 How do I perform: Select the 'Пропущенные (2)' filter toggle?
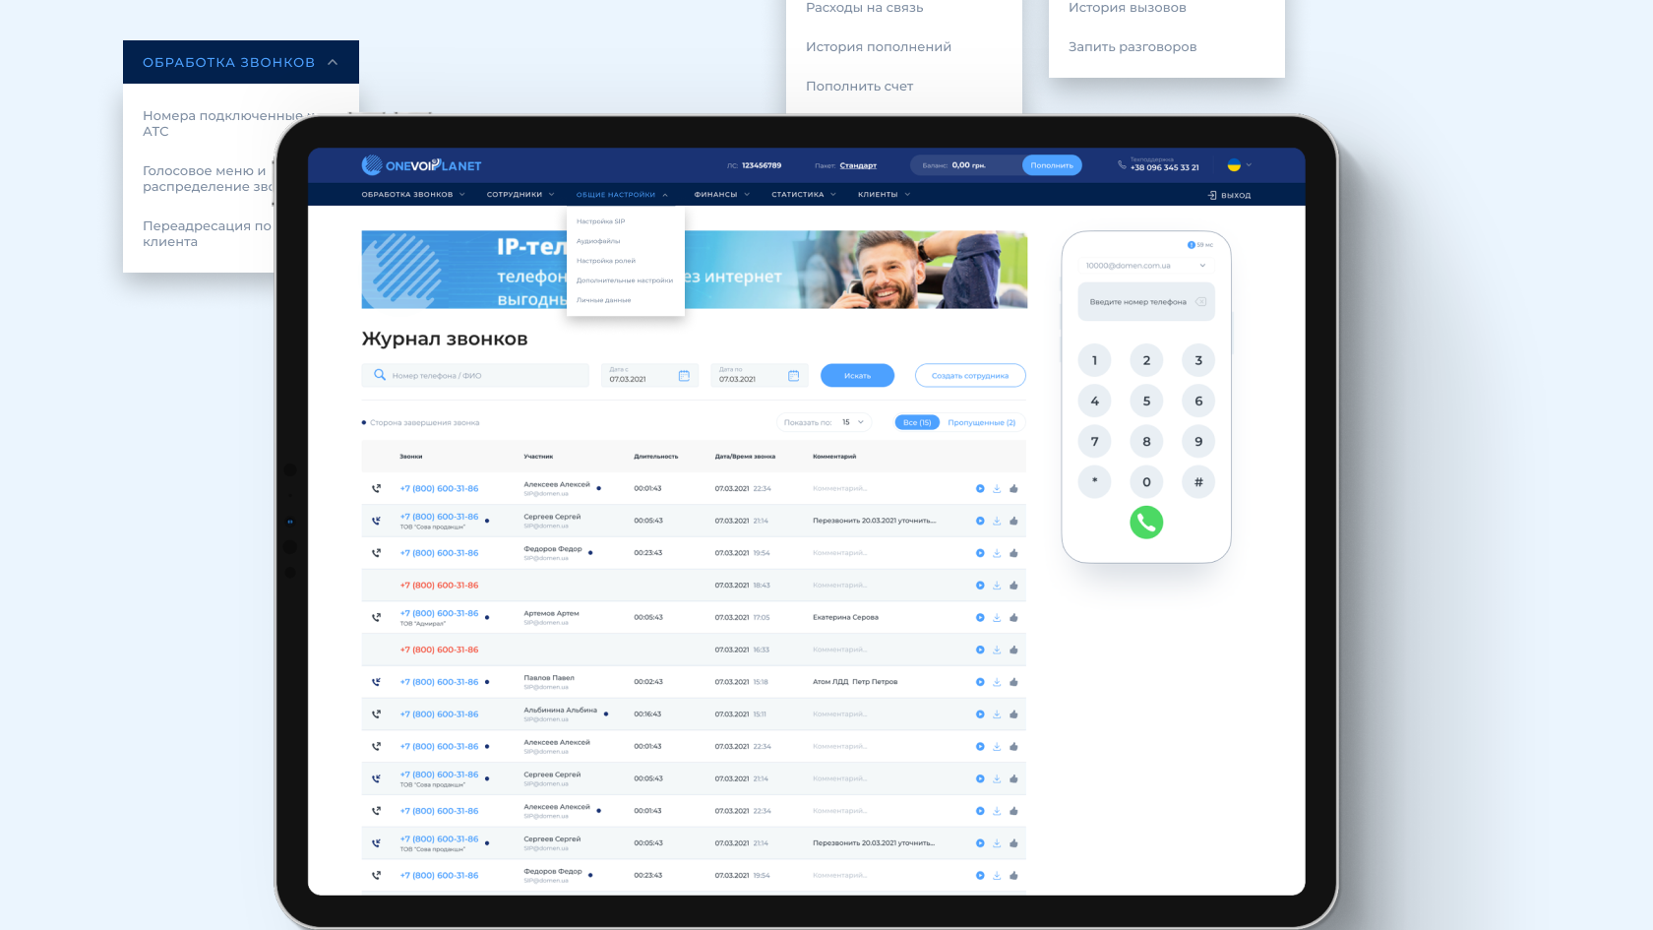point(981,421)
